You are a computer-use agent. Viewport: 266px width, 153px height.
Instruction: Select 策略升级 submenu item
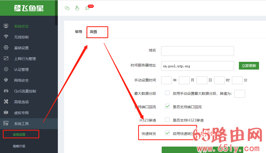19,146
